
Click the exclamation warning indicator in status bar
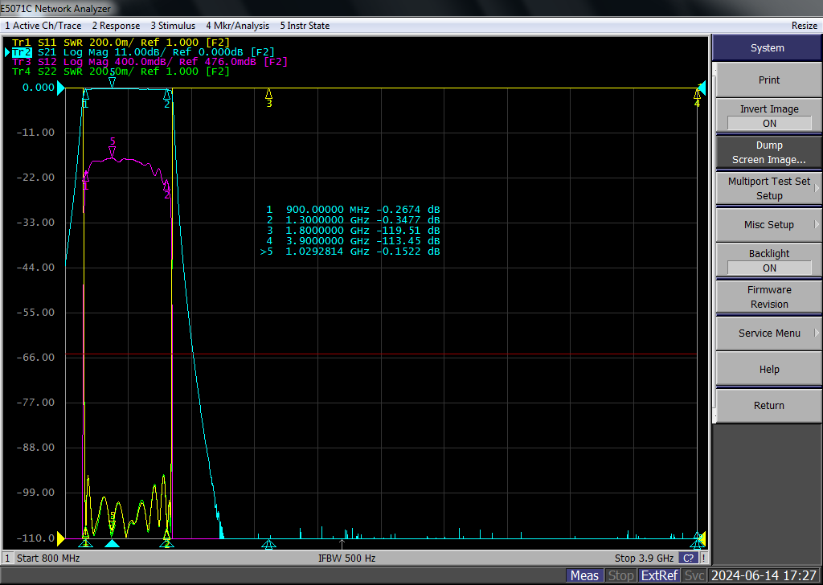pyautogui.click(x=703, y=558)
